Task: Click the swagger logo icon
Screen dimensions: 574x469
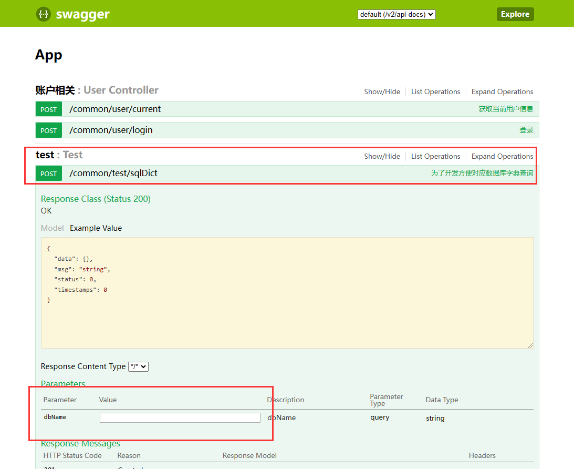Action: (44, 14)
